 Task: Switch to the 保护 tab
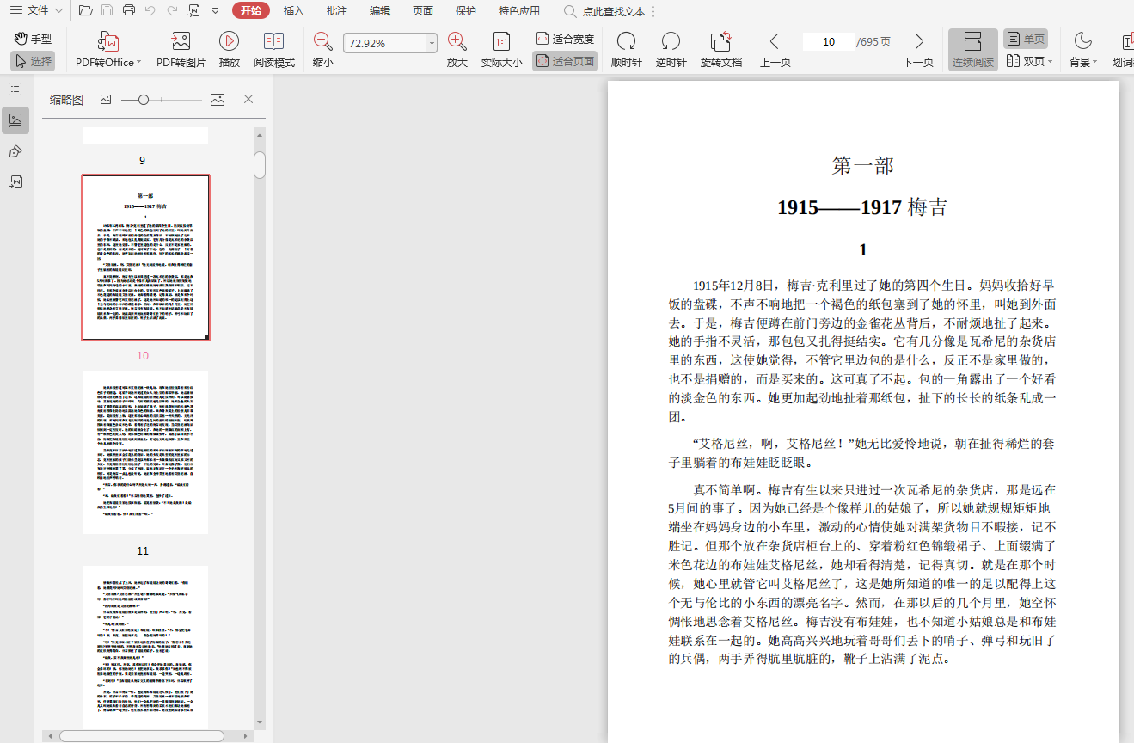(466, 10)
